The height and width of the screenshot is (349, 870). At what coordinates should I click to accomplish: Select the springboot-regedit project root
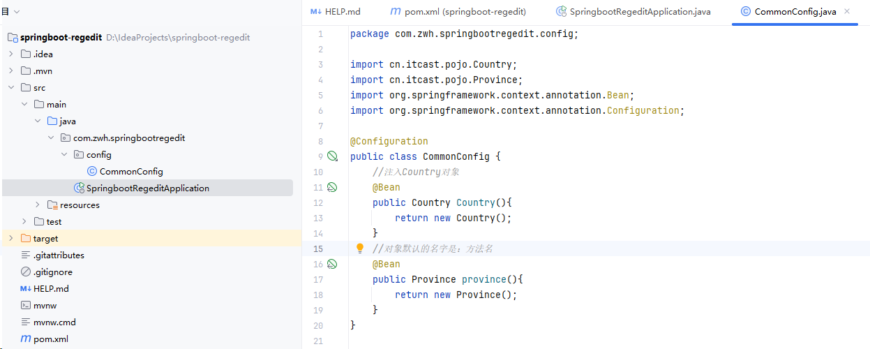pyautogui.click(x=61, y=37)
